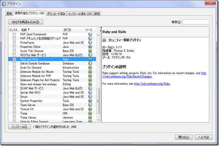219x146 pixels.
Task: Check the Struts checkbox
Action: 14,97
